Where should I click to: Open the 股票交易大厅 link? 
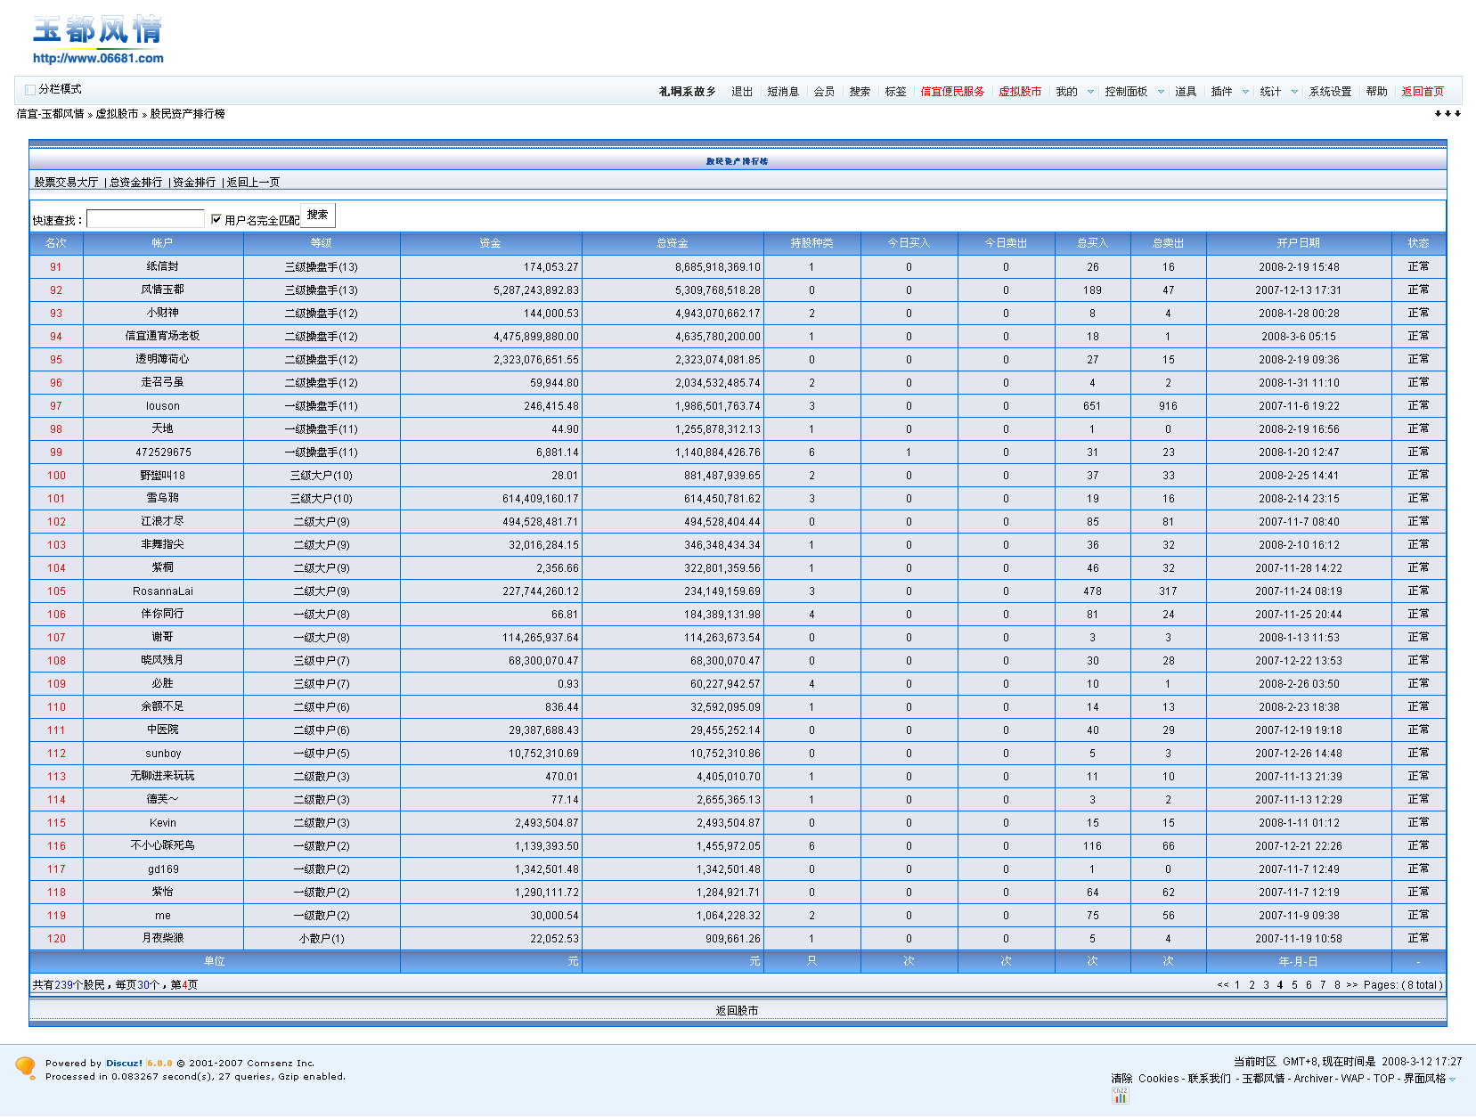click(66, 183)
